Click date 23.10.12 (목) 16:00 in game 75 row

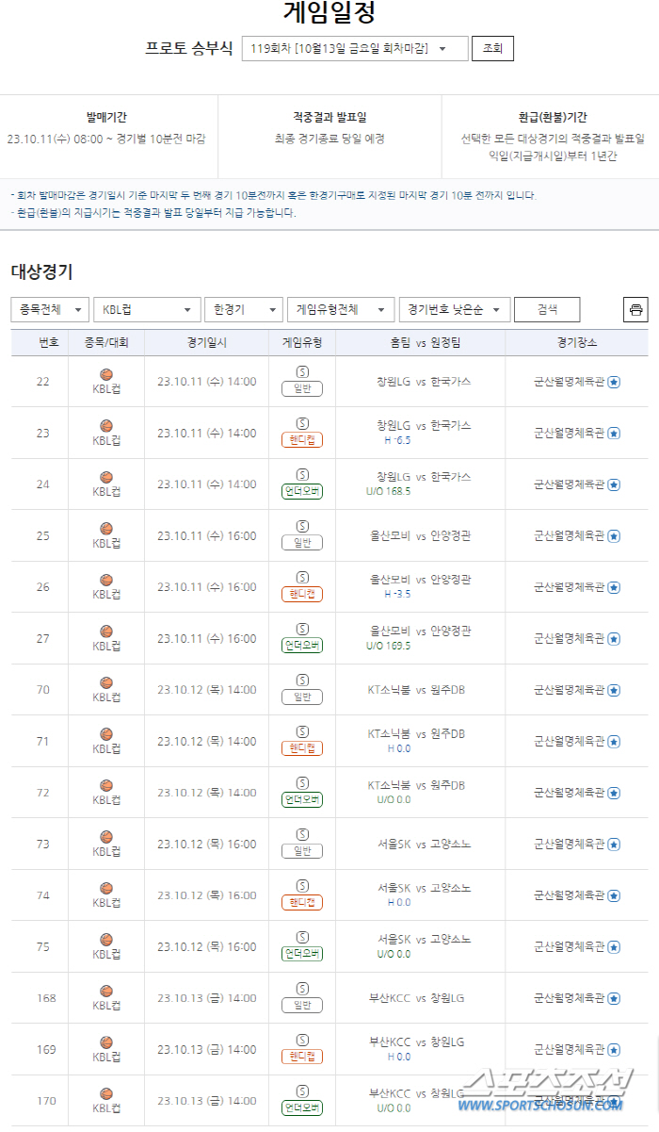click(207, 947)
